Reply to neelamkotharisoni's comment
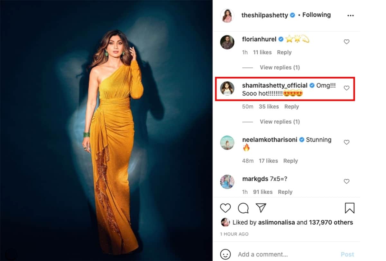Viewport: 386px width, 261px height. tap(290, 161)
